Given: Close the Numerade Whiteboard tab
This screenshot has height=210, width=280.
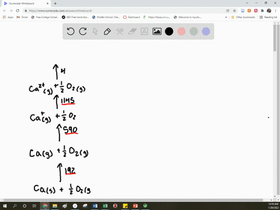Looking at the screenshot, I should coord(48,3).
